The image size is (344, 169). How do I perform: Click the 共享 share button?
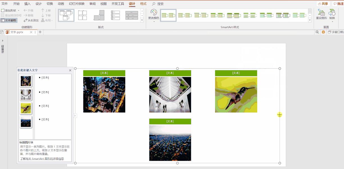tap(323, 4)
